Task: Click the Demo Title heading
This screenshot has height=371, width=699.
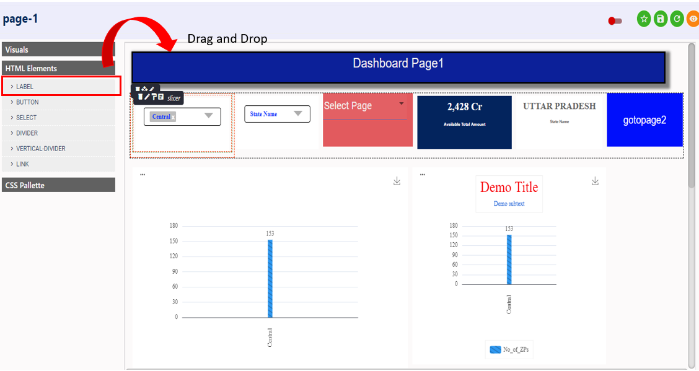Action: point(509,187)
